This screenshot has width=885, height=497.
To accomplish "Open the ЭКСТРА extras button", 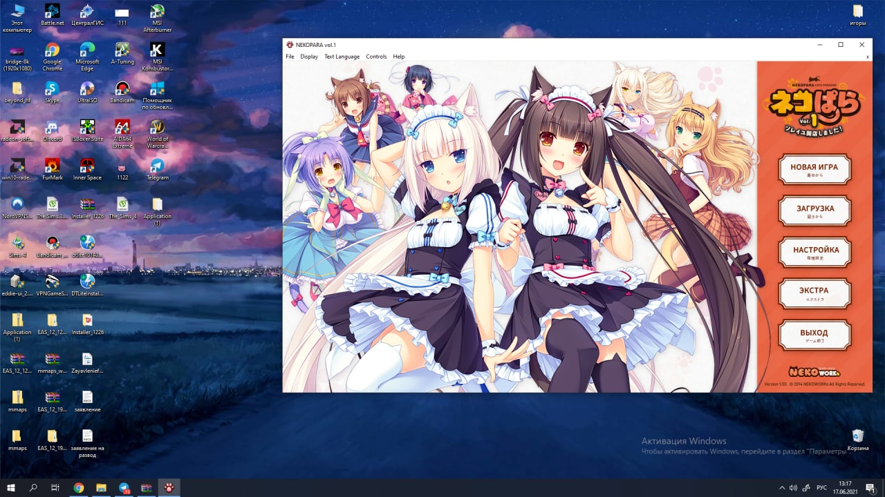I will pos(814,293).
